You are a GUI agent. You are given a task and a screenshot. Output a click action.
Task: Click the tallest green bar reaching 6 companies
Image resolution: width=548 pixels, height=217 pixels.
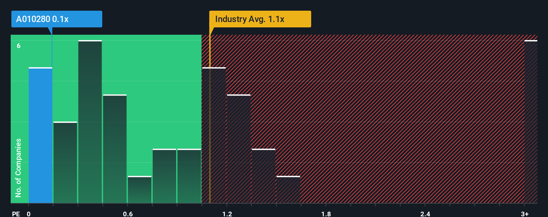pos(90,122)
